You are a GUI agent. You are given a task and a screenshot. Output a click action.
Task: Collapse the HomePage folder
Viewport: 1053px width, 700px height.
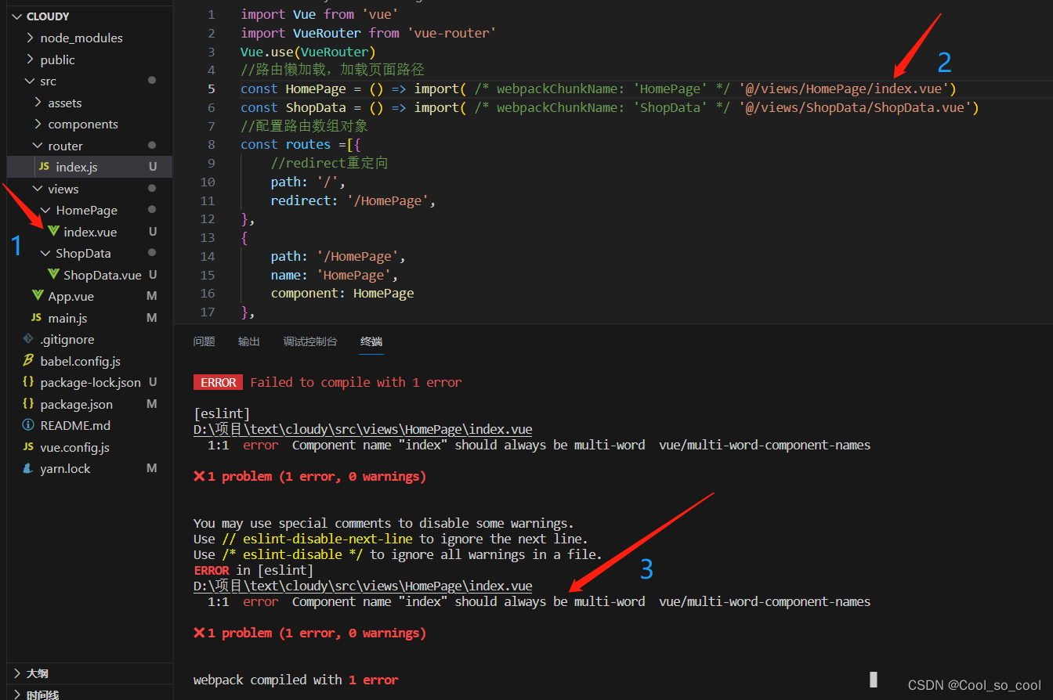point(46,210)
